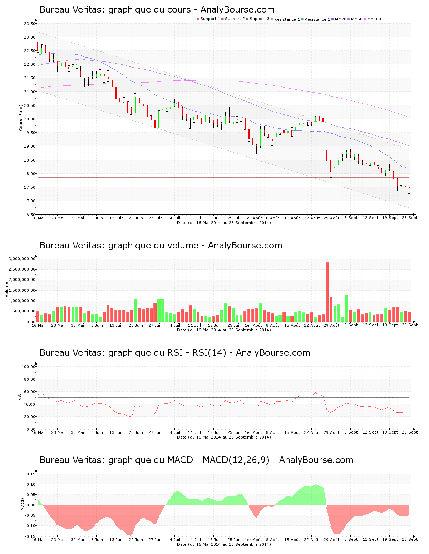This screenshot has width=429, height=554.
Task: Click the 'RSI' vertical axis label
Action: [x=20, y=396]
